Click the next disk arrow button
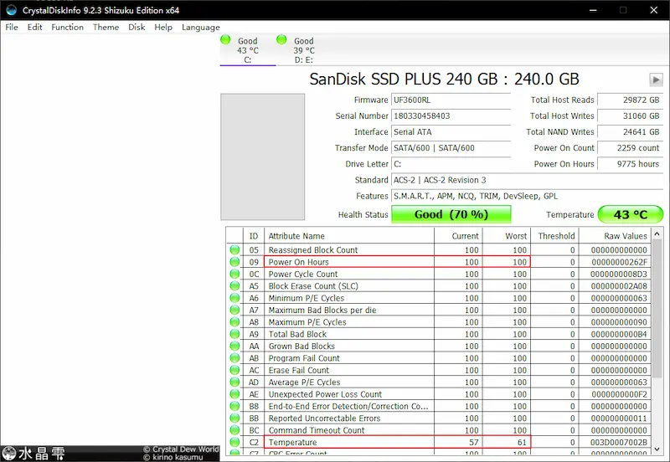Viewport: 670px width, 462px height. pos(656,80)
